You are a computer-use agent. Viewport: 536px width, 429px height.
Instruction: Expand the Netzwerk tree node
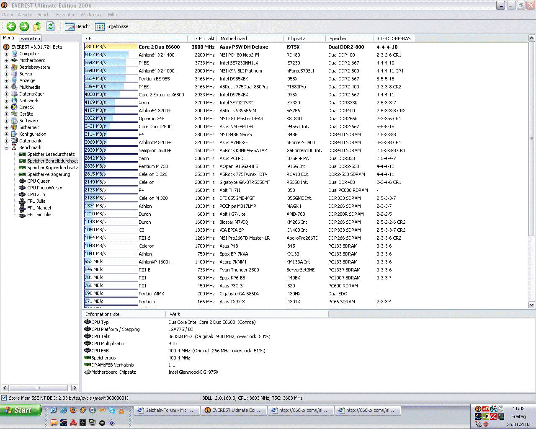[x=6, y=101]
